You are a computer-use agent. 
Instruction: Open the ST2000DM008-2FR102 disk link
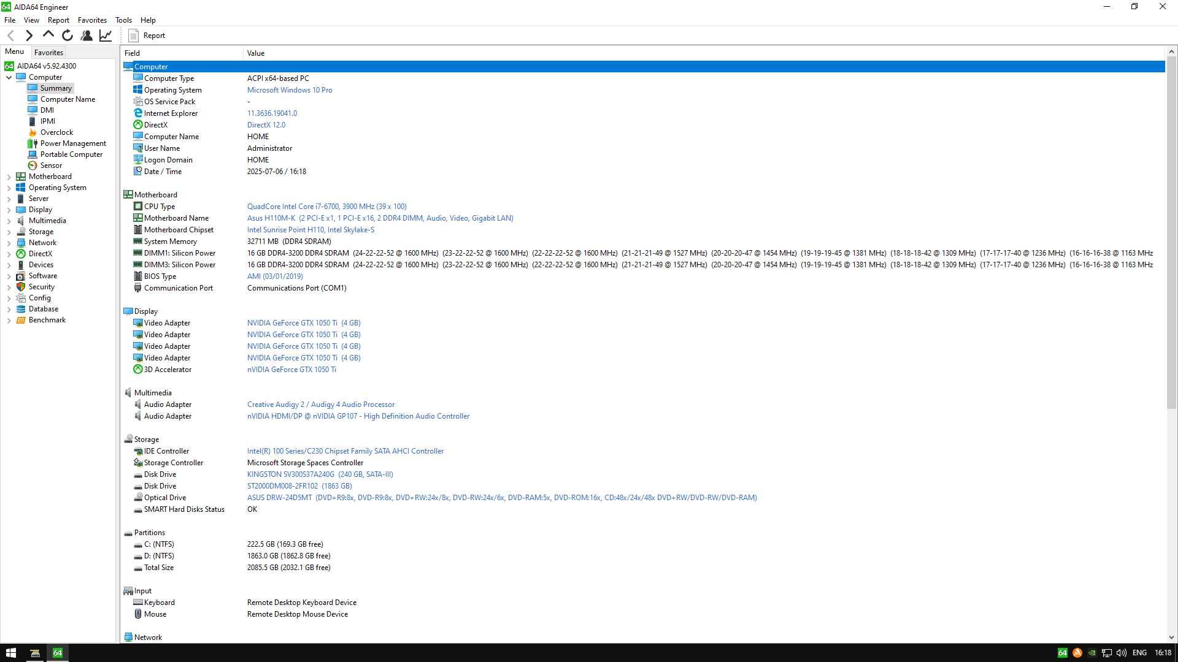click(x=299, y=486)
